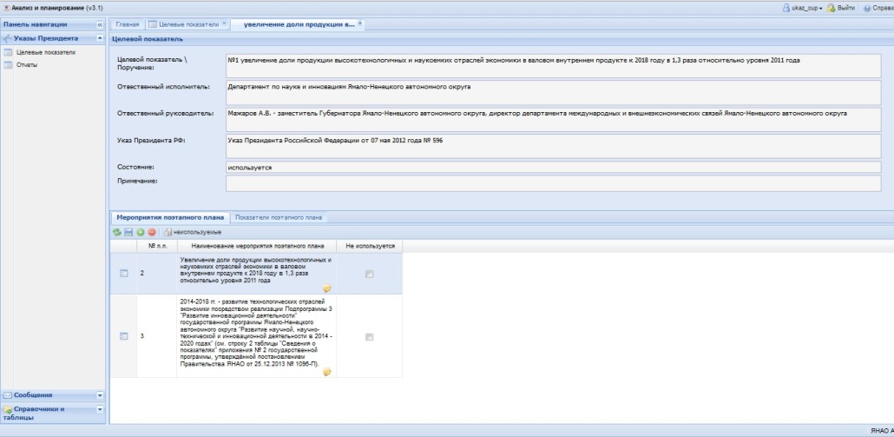
Task: Click the user icon next to ukaz_cup
Action: [x=786, y=8]
